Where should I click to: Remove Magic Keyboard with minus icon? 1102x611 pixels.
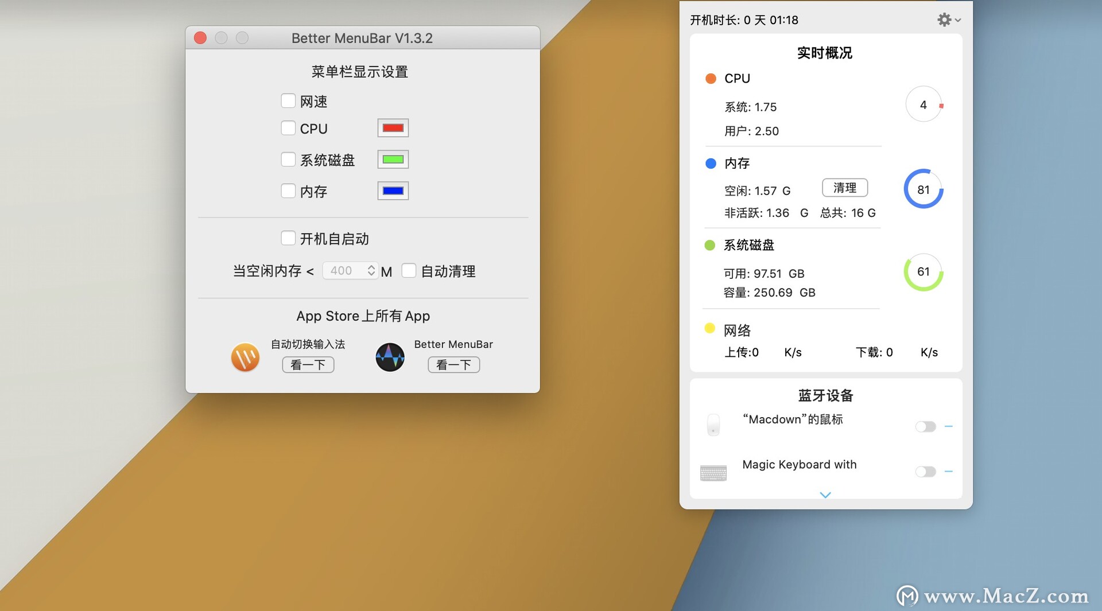949,472
